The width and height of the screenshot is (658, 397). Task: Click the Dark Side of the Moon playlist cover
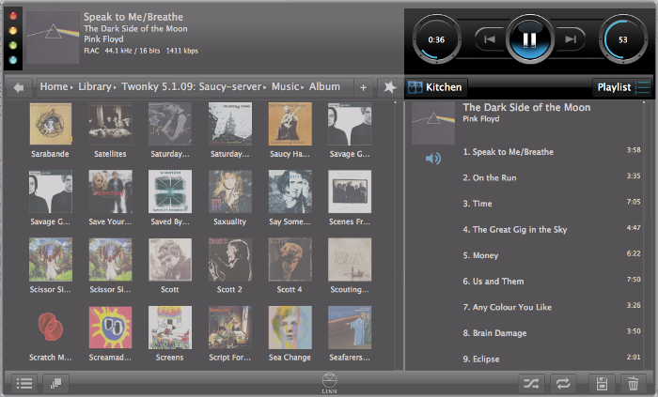coord(433,123)
